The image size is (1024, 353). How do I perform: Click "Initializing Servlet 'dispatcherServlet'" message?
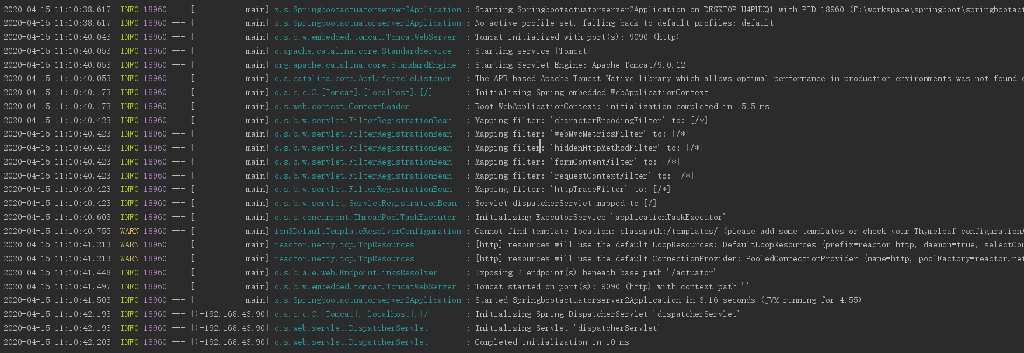coord(567,328)
